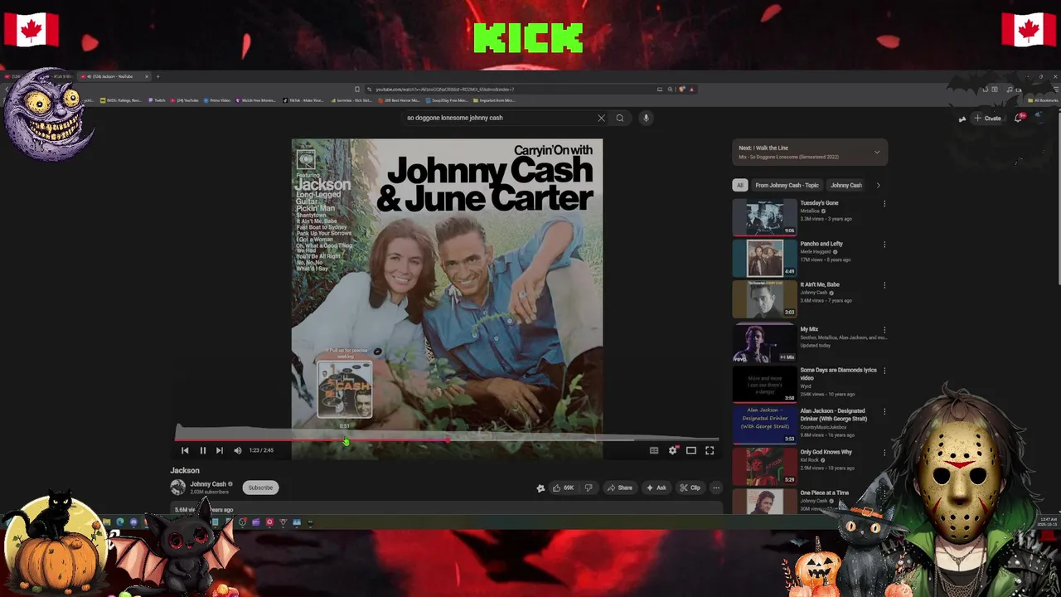Open the Twitch bookmark

157,100
